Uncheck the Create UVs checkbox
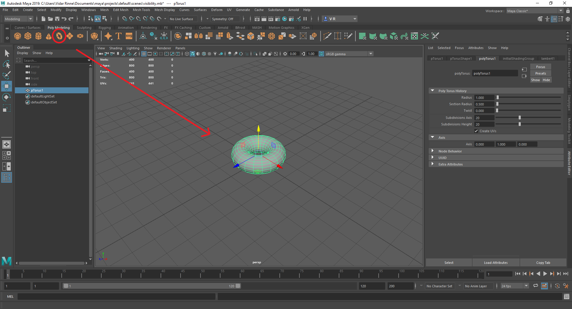 [476, 131]
